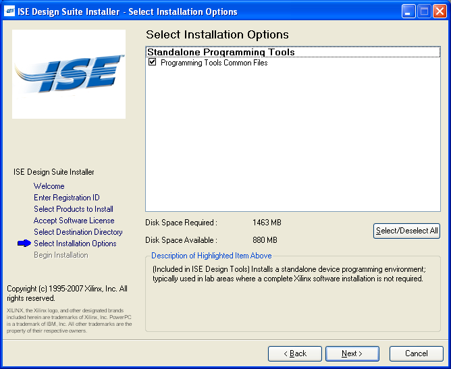Image resolution: width=451 pixels, height=369 pixels.
Task: Jump to Select Products to Install
Action: [x=74, y=209]
